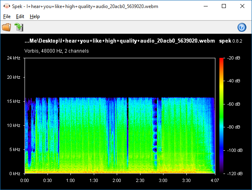Click the Spek app icon in title bar
Image resolution: width=252 pixels, height=190 pixels.
[x=6, y=6]
